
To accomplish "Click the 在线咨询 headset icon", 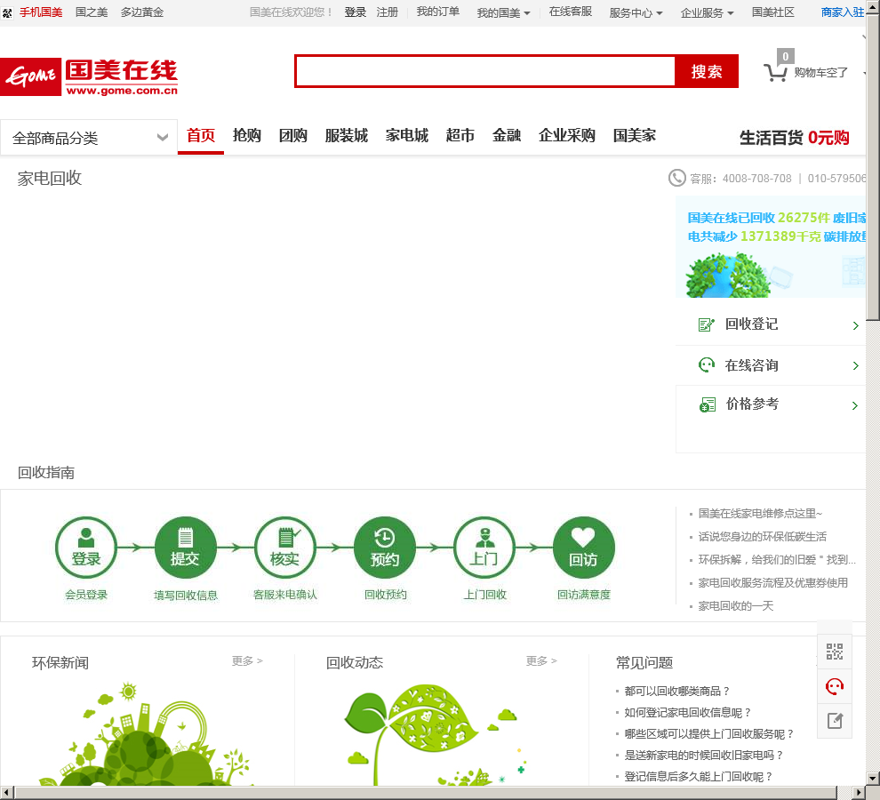I will point(706,365).
